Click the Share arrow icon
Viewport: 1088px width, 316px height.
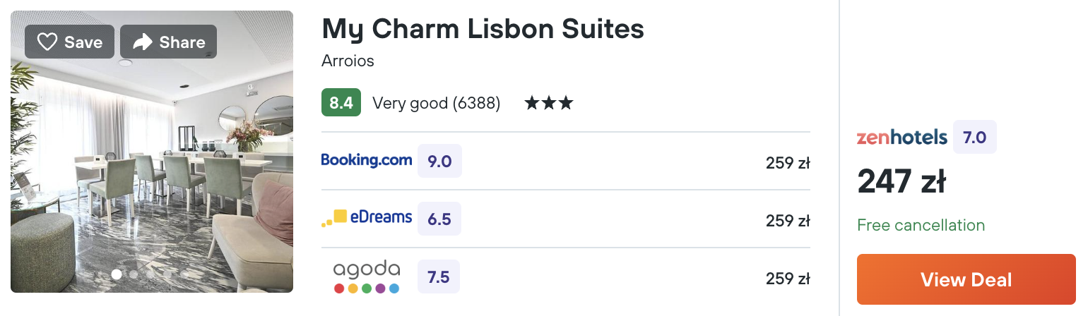click(x=143, y=42)
